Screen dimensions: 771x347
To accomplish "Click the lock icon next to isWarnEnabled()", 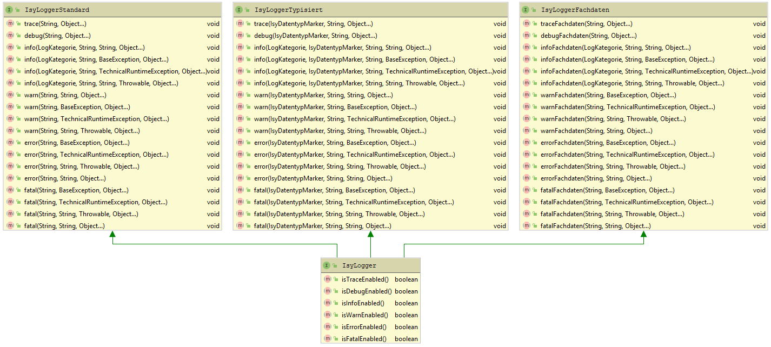I will (x=335, y=315).
